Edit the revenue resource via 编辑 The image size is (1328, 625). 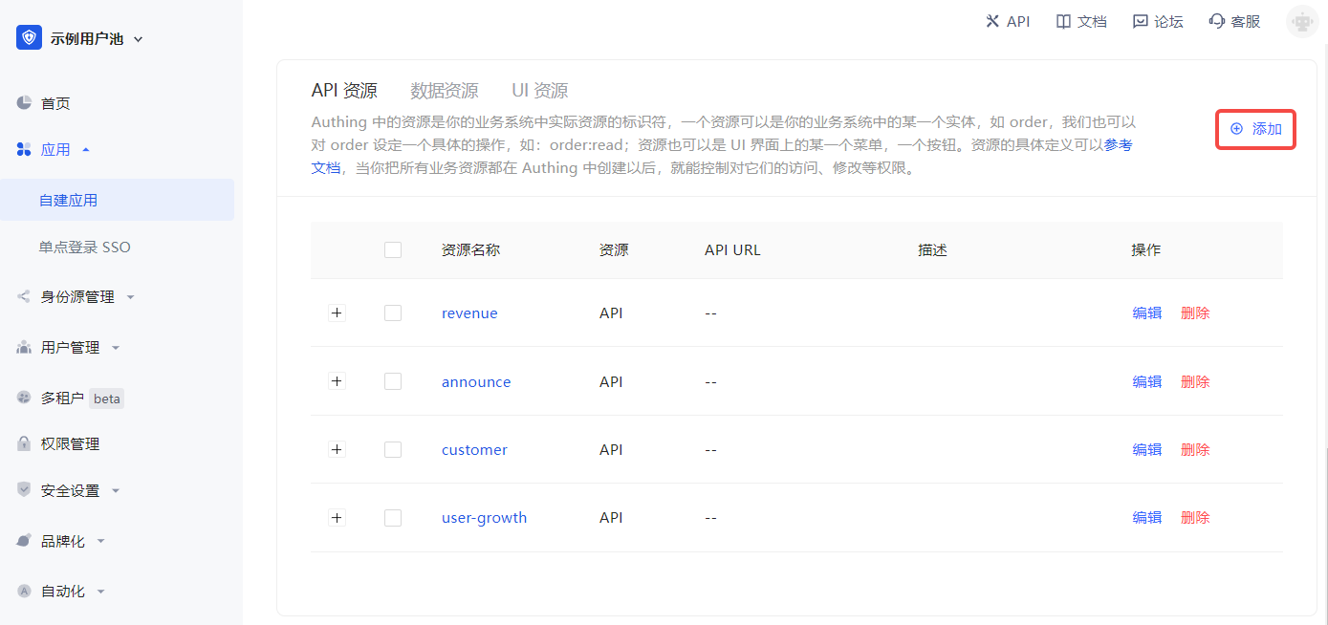pos(1147,313)
